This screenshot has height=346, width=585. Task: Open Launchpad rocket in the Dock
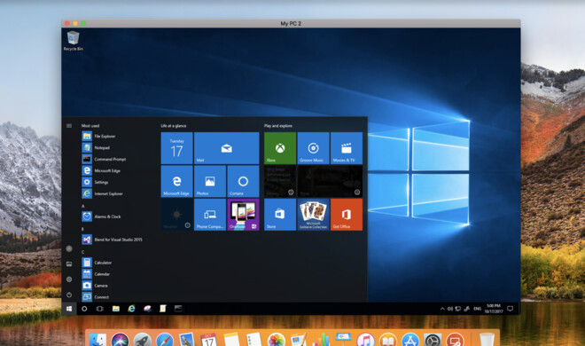(143, 341)
